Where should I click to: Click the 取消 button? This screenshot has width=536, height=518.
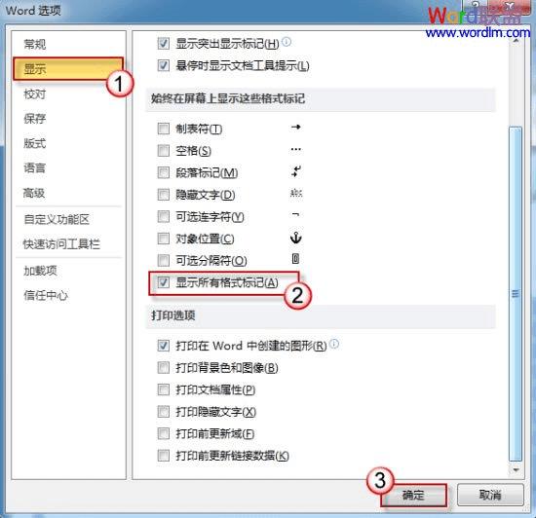(x=490, y=495)
